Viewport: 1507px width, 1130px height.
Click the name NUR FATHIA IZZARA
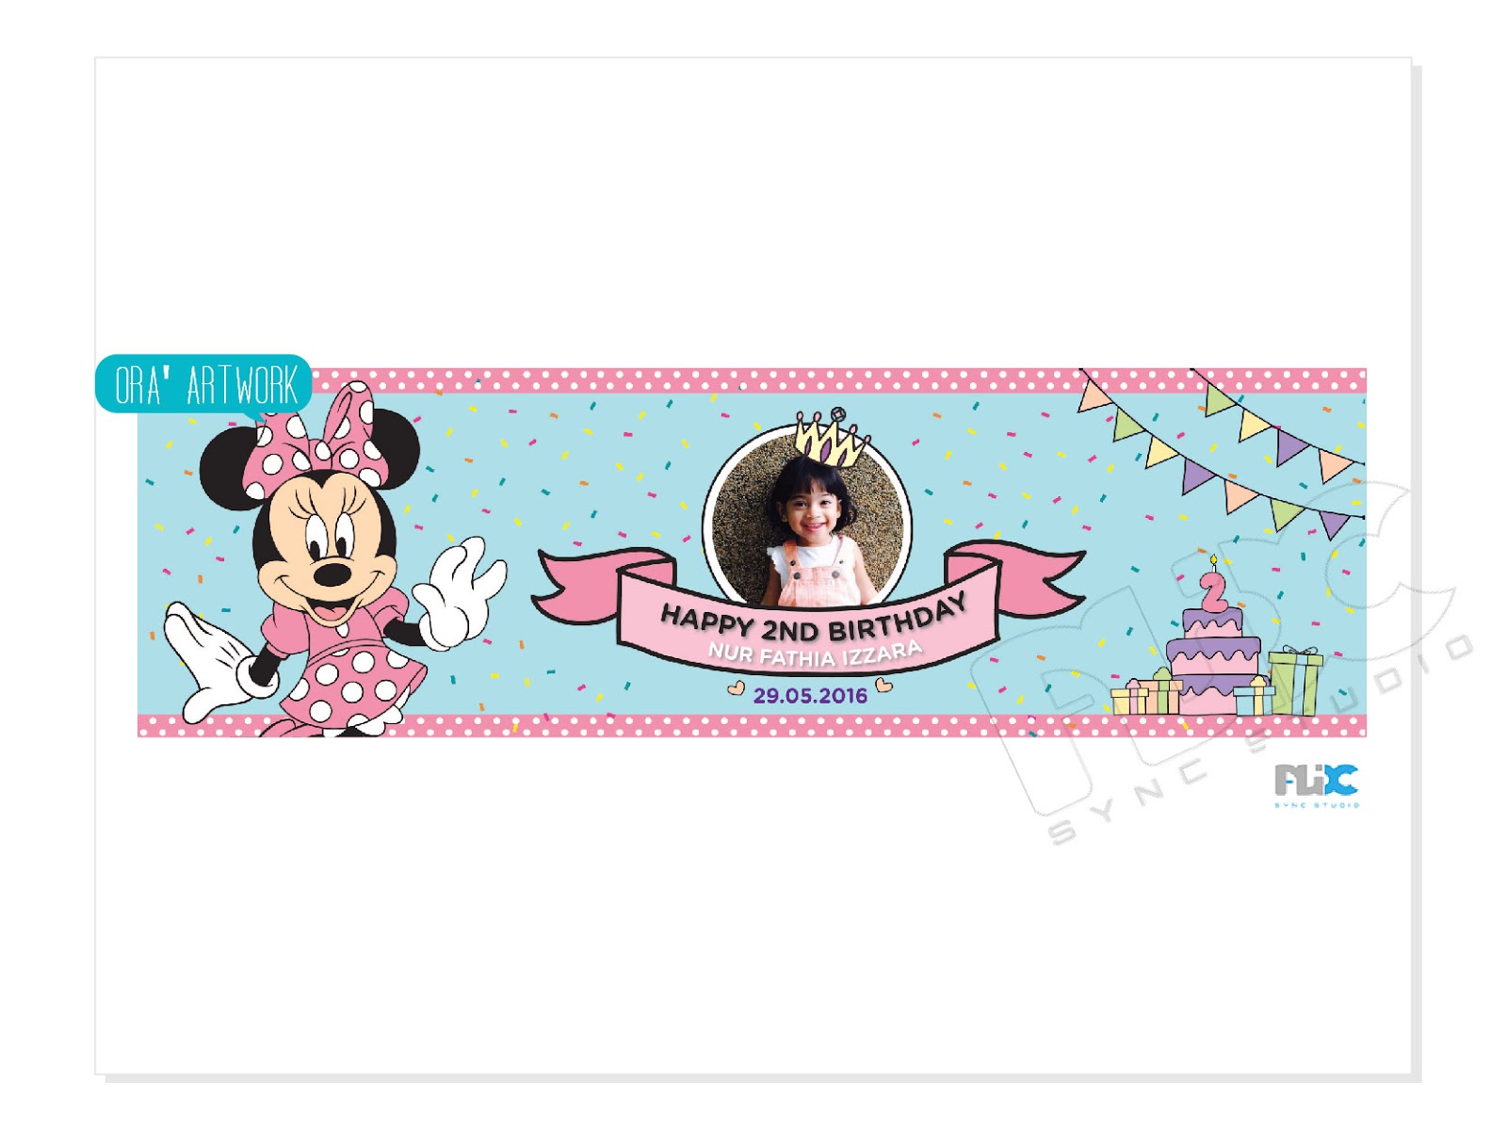816,654
